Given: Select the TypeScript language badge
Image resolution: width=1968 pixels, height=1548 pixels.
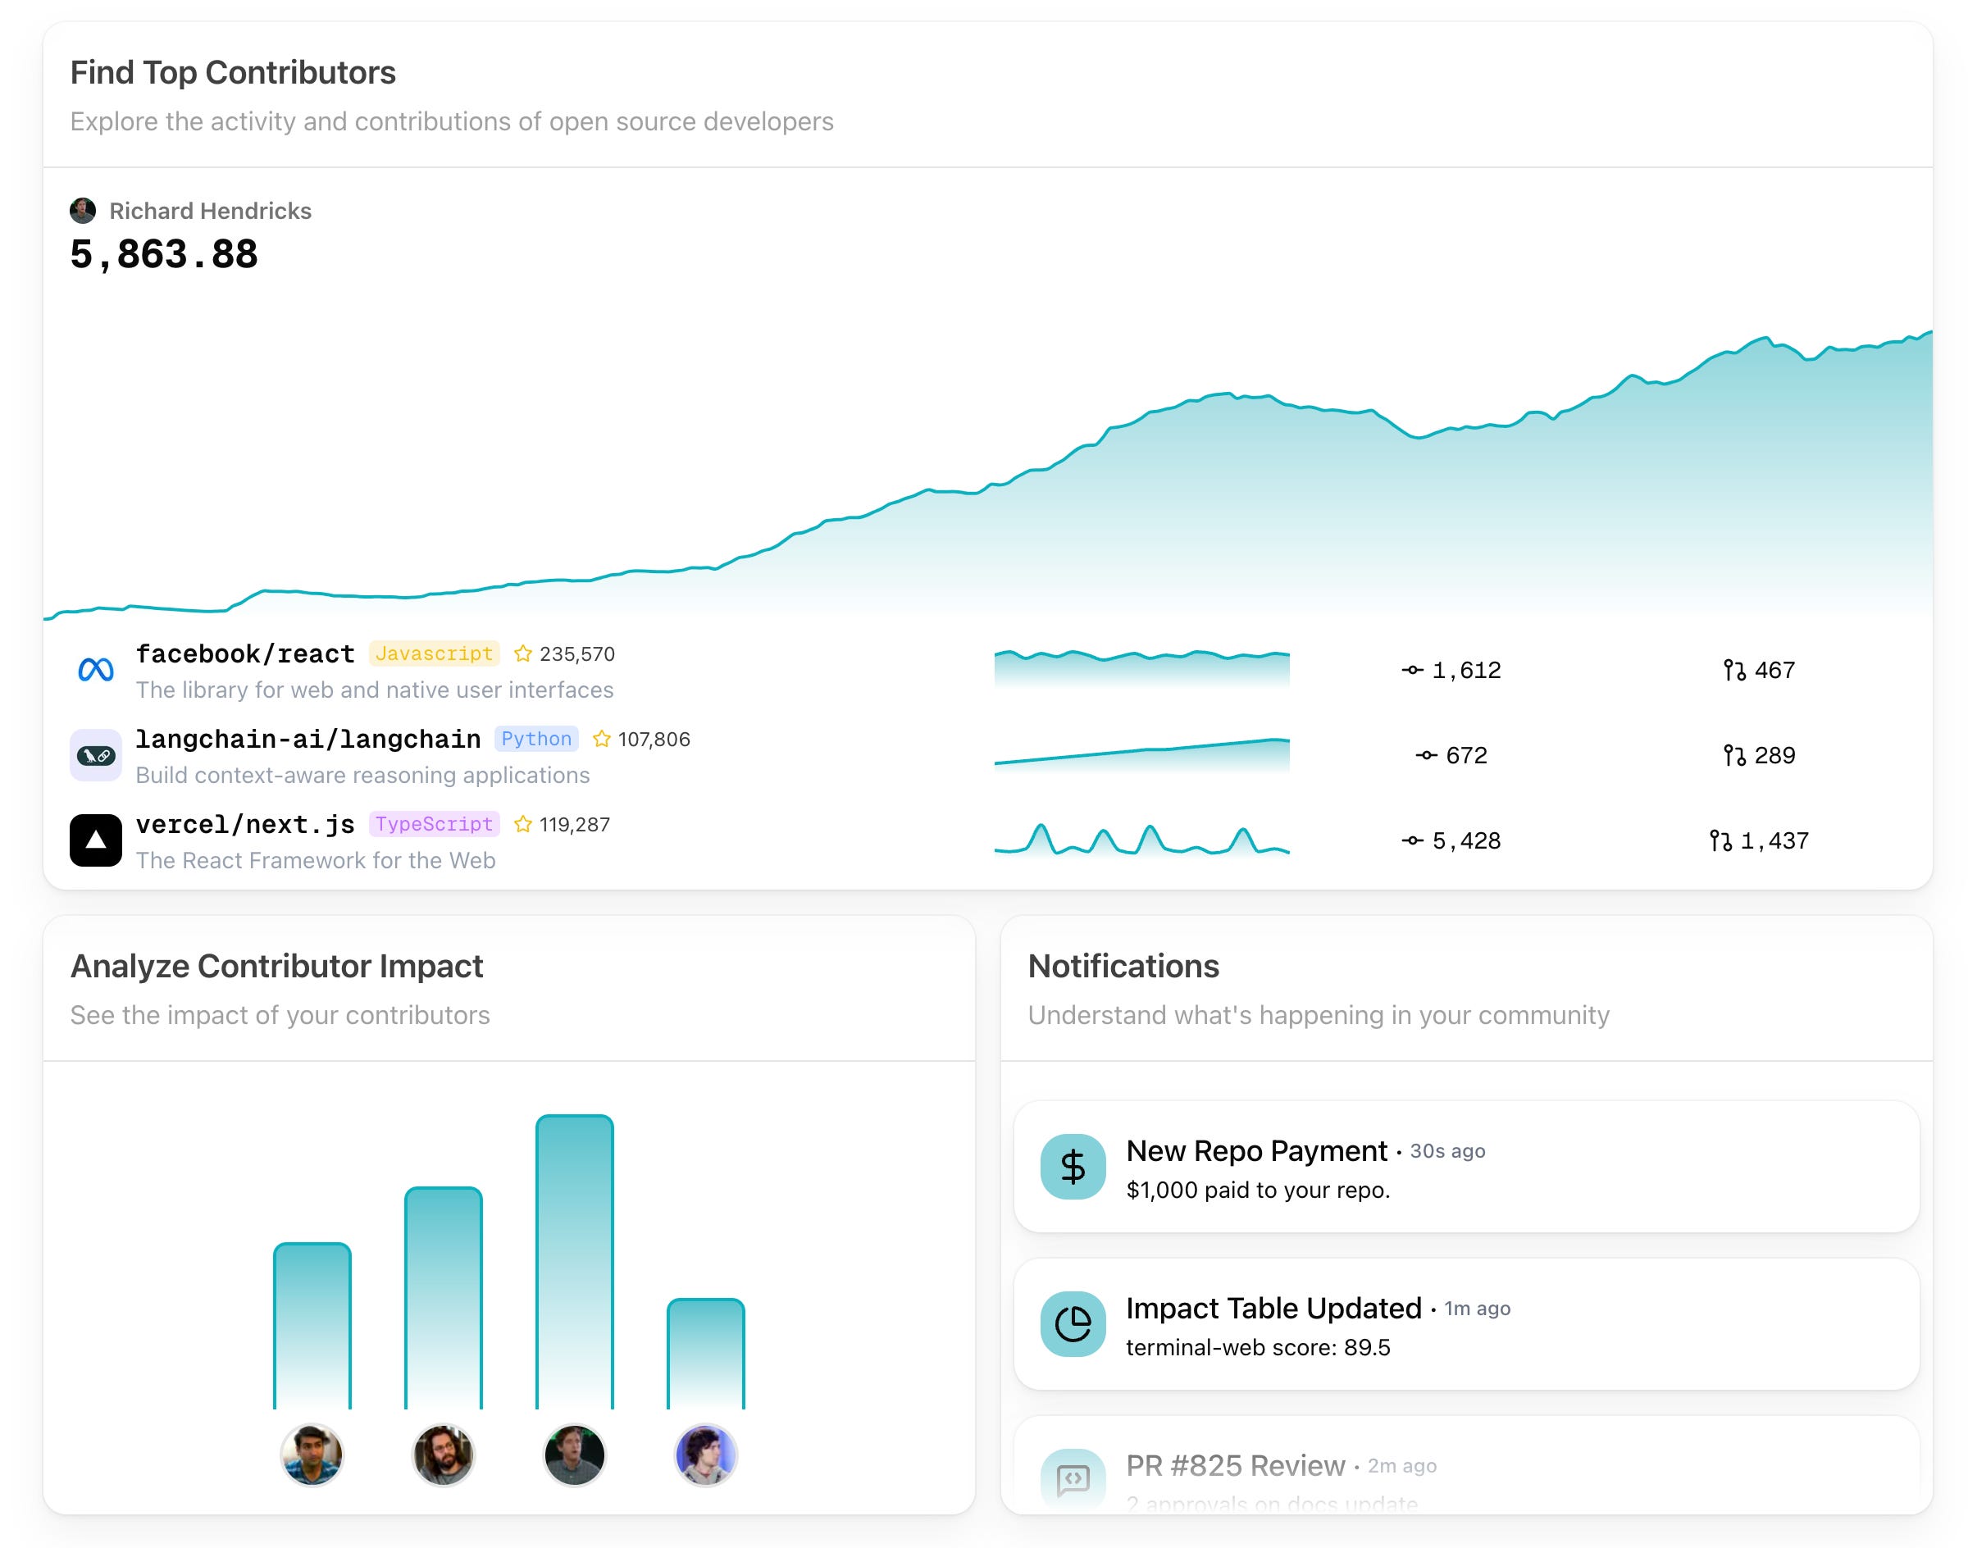Looking at the screenshot, I should [x=433, y=824].
